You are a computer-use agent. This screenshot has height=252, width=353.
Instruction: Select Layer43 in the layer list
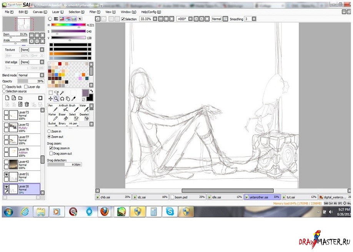[22, 165]
